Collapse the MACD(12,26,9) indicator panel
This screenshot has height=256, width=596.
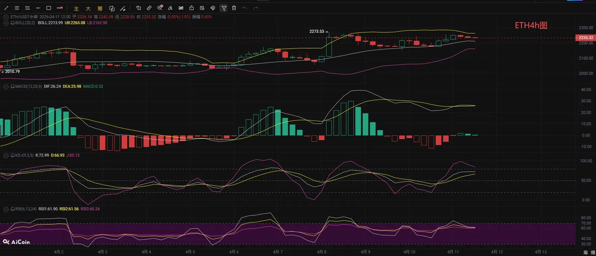(x=6, y=86)
